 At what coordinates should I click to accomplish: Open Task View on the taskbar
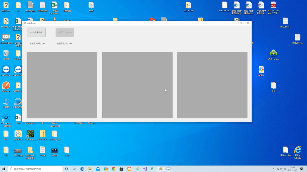tap(74, 169)
